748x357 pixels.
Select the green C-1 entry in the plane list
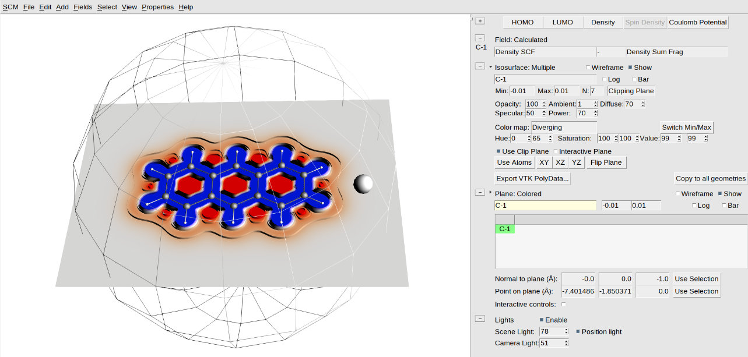pyautogui.click(x=505, y=228)
